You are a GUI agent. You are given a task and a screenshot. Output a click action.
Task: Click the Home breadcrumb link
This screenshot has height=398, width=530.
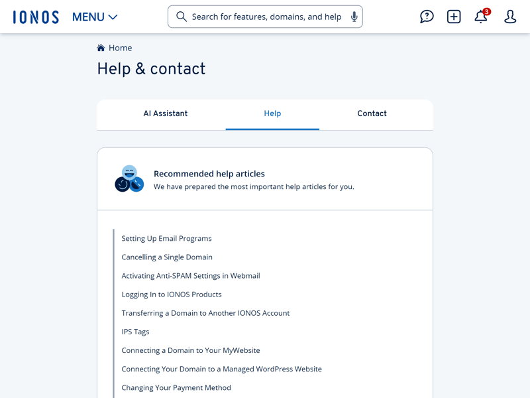[x=121, y=48]
